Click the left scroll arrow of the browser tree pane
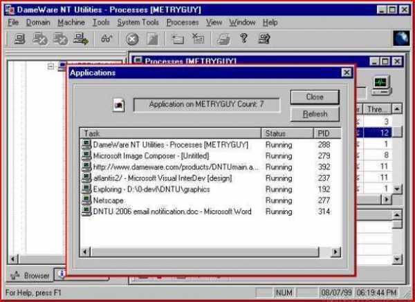 [12, 259]
